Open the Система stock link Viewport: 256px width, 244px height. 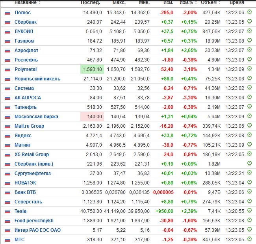[24, 88]
